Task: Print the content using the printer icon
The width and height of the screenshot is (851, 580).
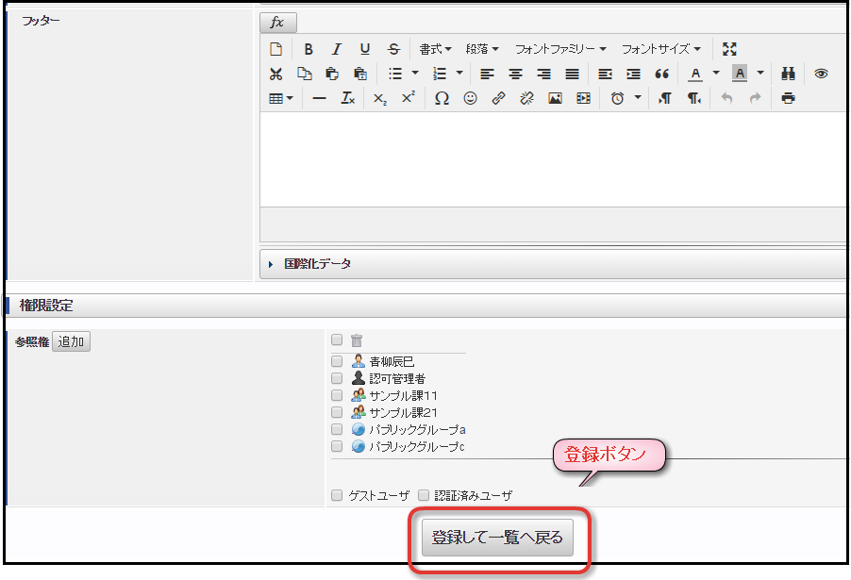Action: tap(788, 98)
